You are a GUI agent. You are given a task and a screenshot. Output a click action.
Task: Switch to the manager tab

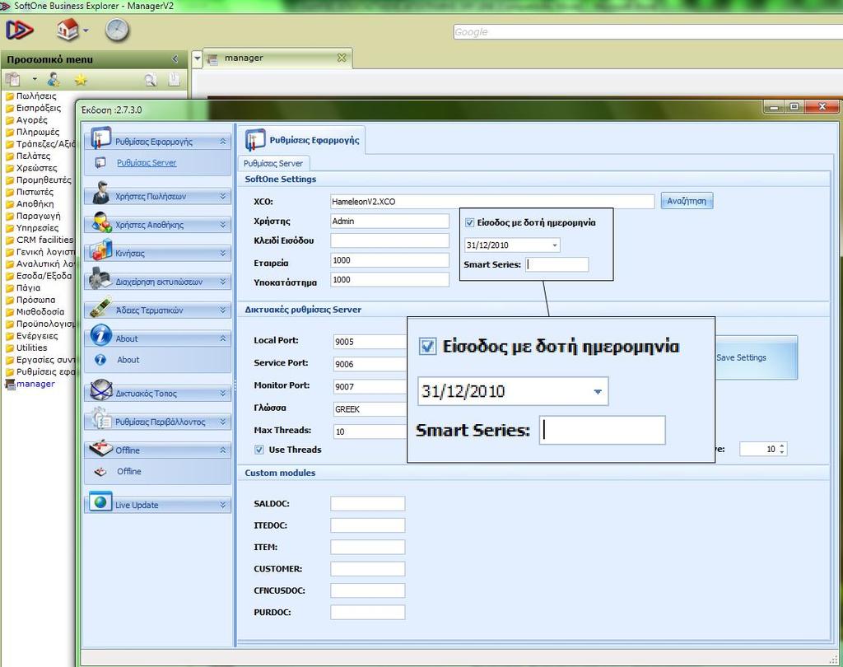point(278,58)
